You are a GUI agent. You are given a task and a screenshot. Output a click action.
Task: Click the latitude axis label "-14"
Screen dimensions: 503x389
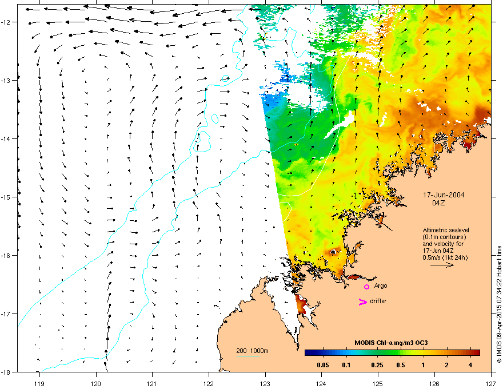point(6,139)
